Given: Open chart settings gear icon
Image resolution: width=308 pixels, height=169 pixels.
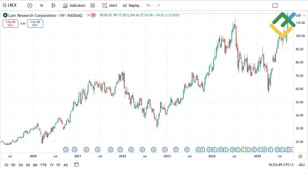Looking at the screenshot, I should (300, 156).
